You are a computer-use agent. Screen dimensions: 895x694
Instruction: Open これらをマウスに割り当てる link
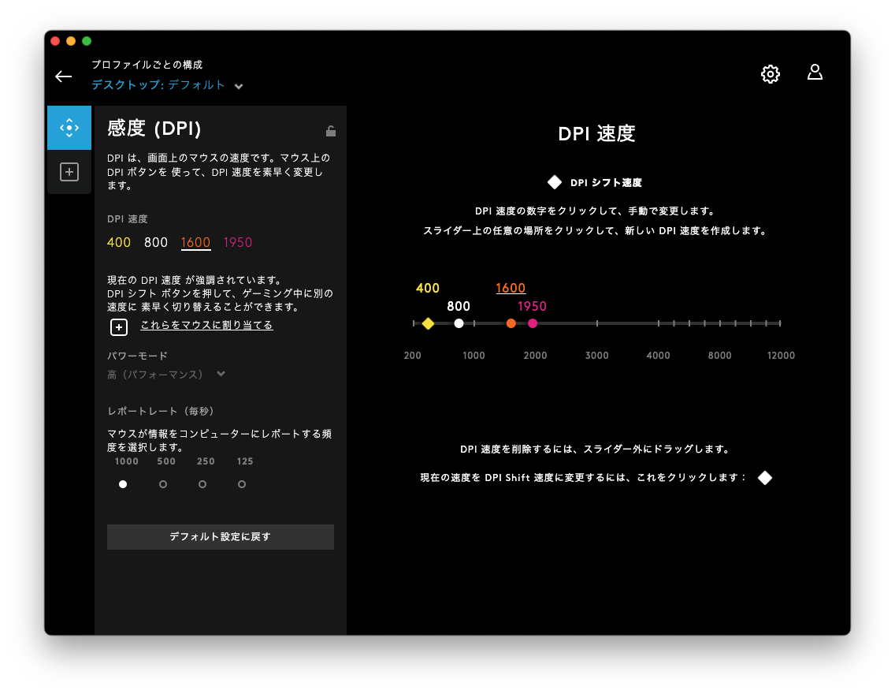coord(206,325)
